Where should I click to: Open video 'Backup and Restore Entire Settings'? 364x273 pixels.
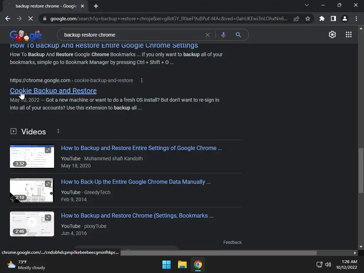(141, 148)
